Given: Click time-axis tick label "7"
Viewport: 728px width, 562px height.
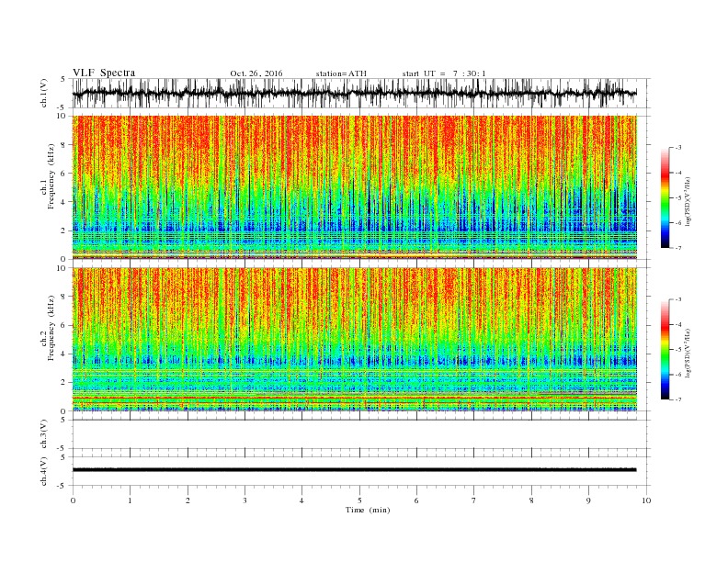Looking at the screenshot, I should coord(474,500).
